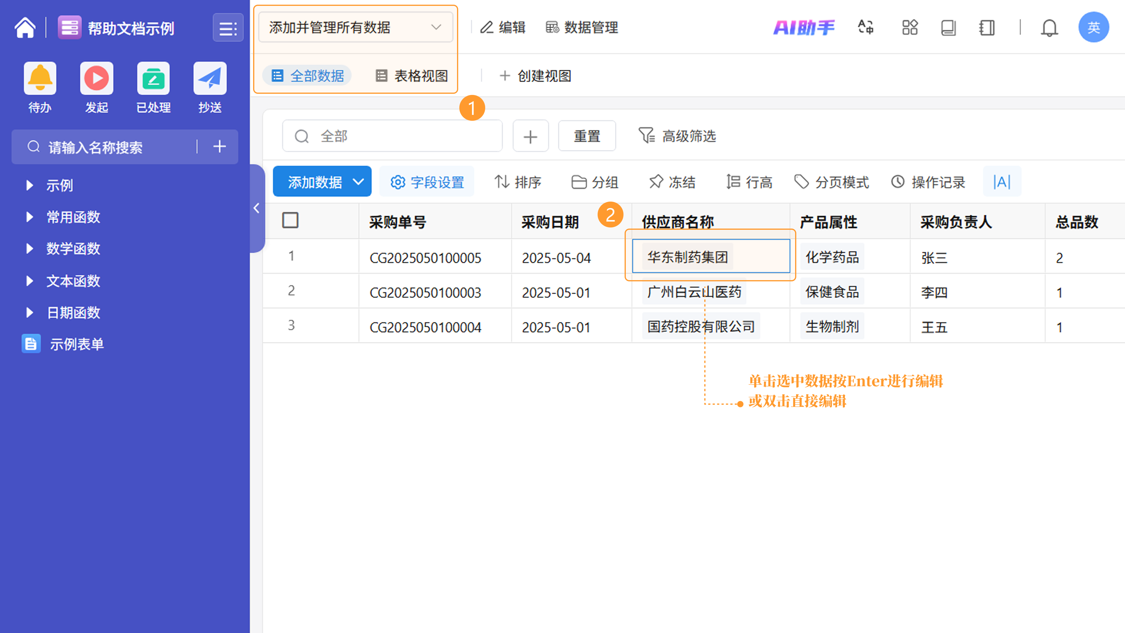Screen dimensions: 1125x633
Task: Collapse the sidebar using the left chevron handle
Action: pos(257,208)
